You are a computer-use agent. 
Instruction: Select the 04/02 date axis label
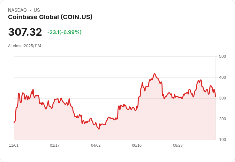click(x=96, y=145)
